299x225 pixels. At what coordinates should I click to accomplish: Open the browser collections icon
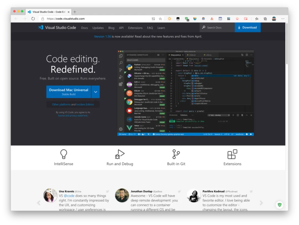click(x=265, y=19)
